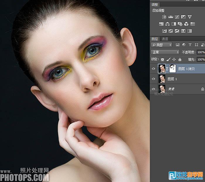
Task: Add a Vibrance adjustment (triangle icon)
Action: 190,17
